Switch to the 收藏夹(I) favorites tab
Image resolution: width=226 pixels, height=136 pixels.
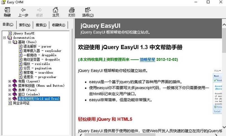(58, 25)
